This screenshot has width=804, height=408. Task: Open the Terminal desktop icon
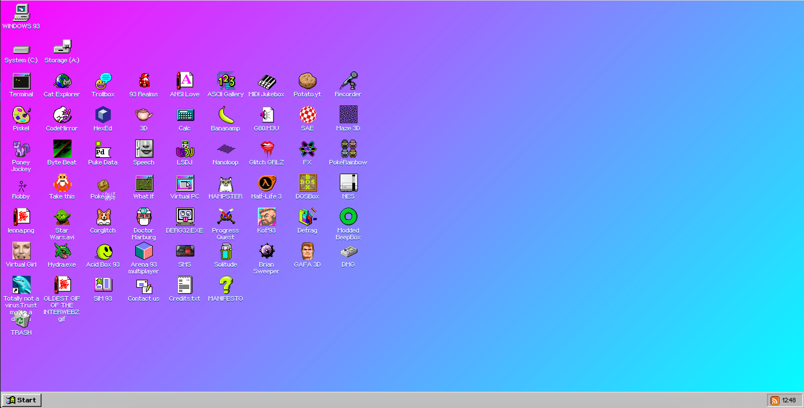(x=21, y=82)
